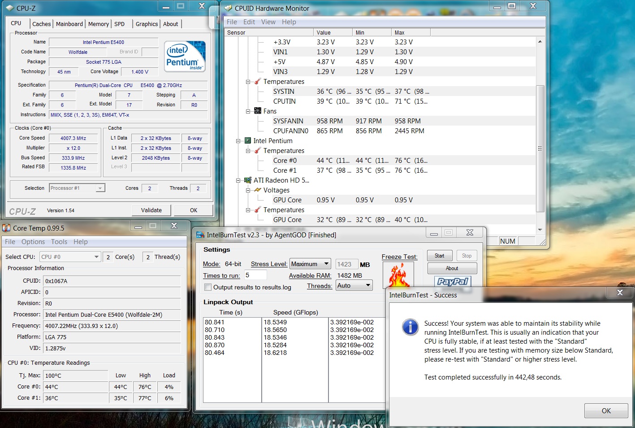This screenshot has width=635, height=428.
Task: Click the About button in IntelBurnTest
Action: coord(452,268)
